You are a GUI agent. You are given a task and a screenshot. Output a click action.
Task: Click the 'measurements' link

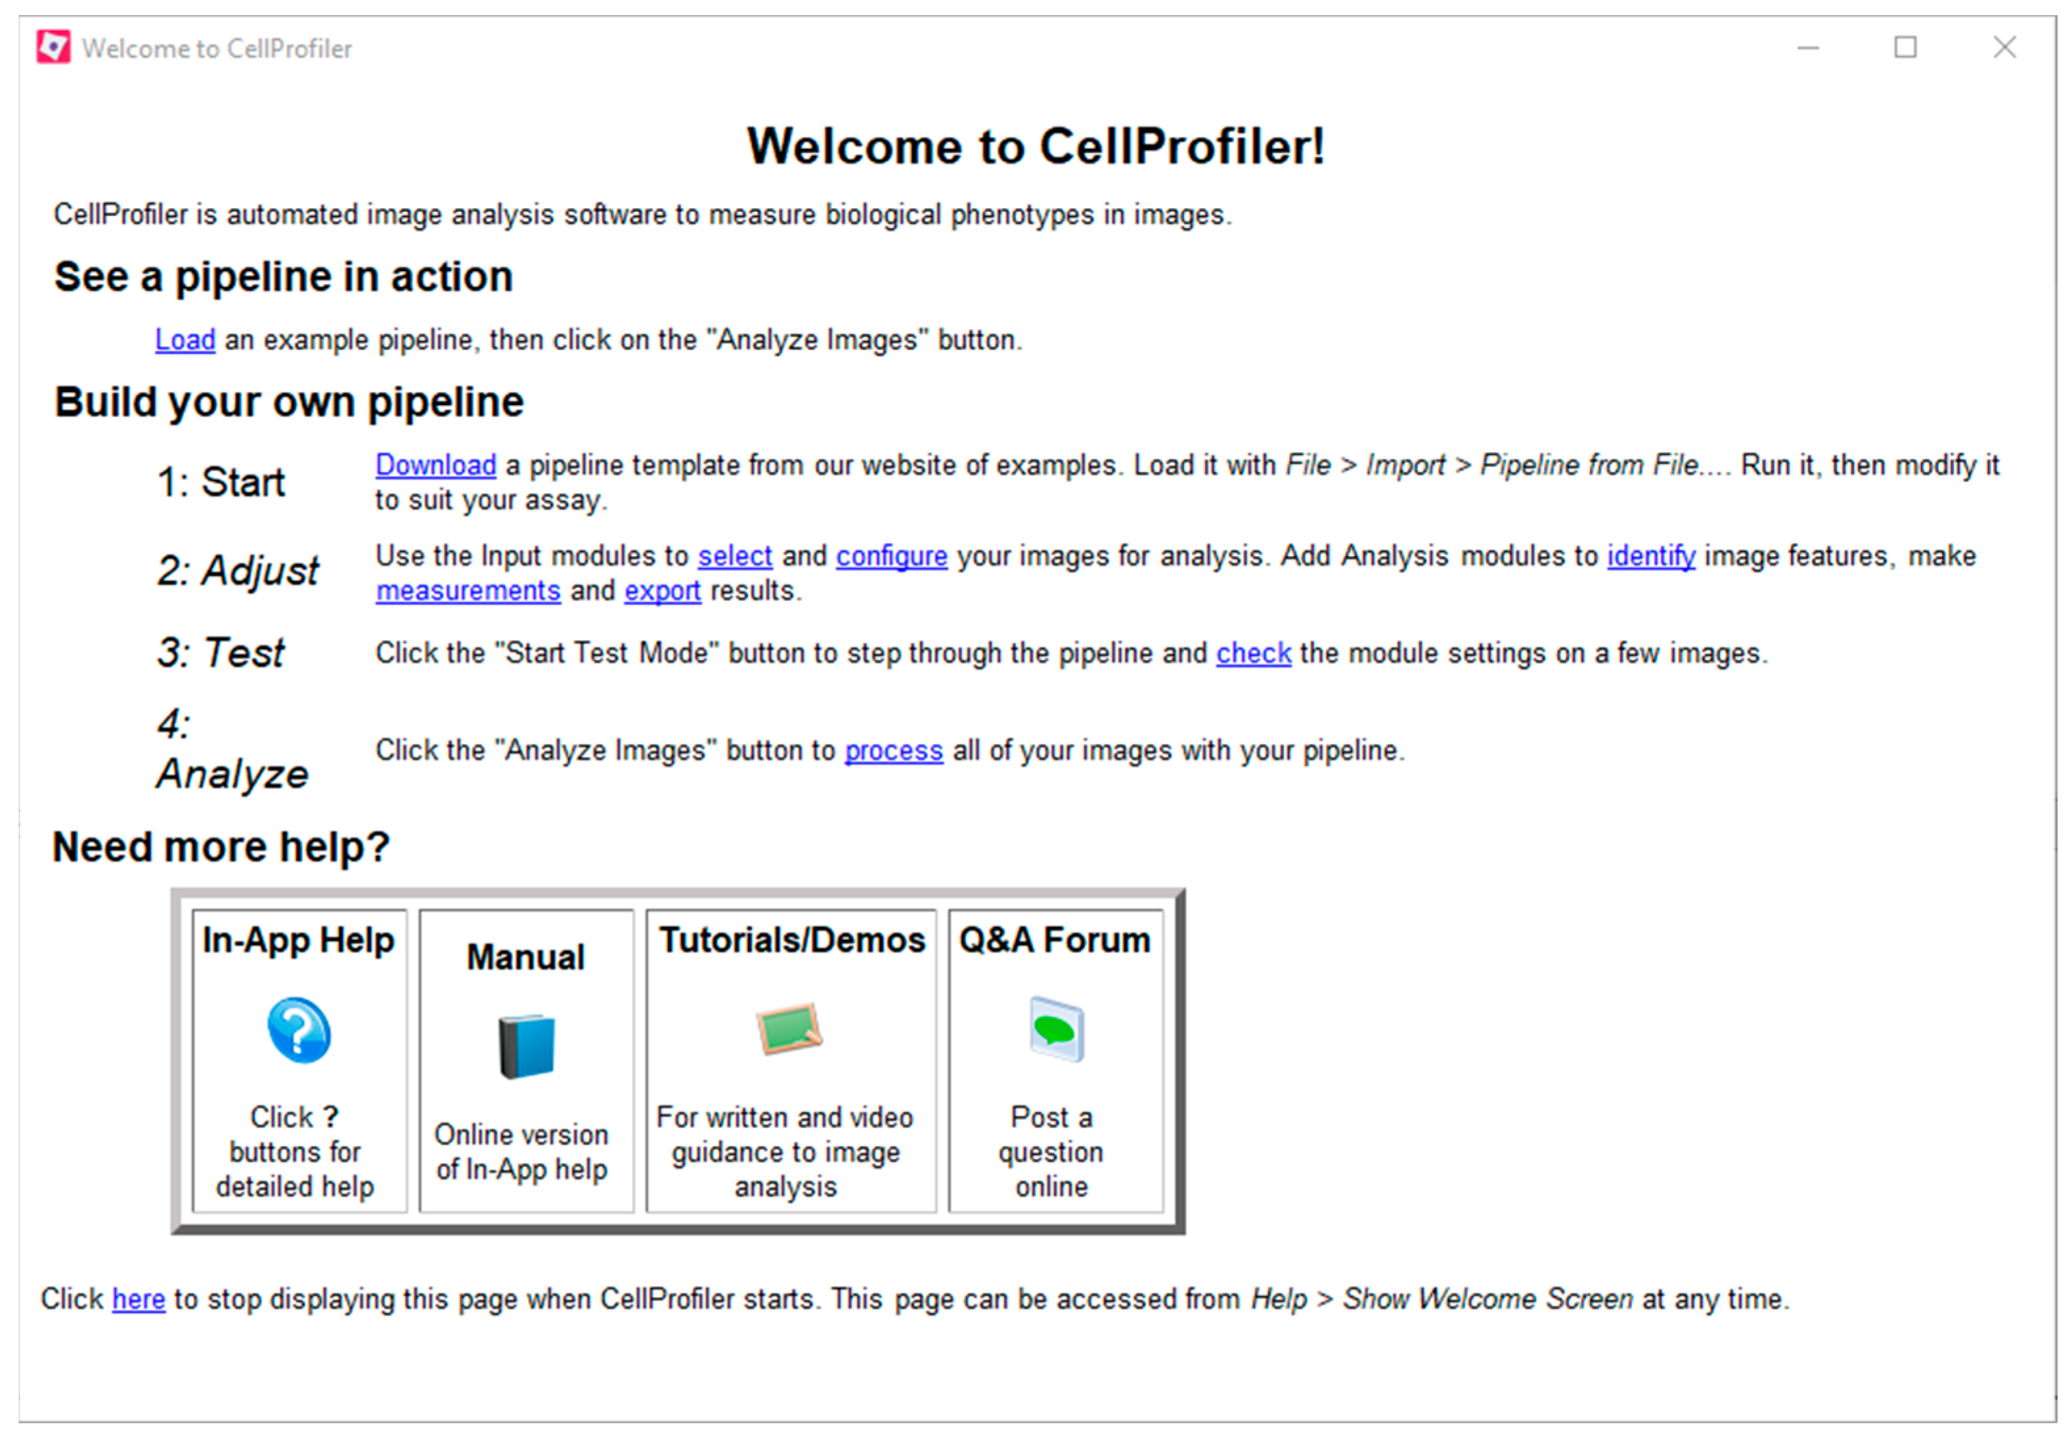[468, 591]
